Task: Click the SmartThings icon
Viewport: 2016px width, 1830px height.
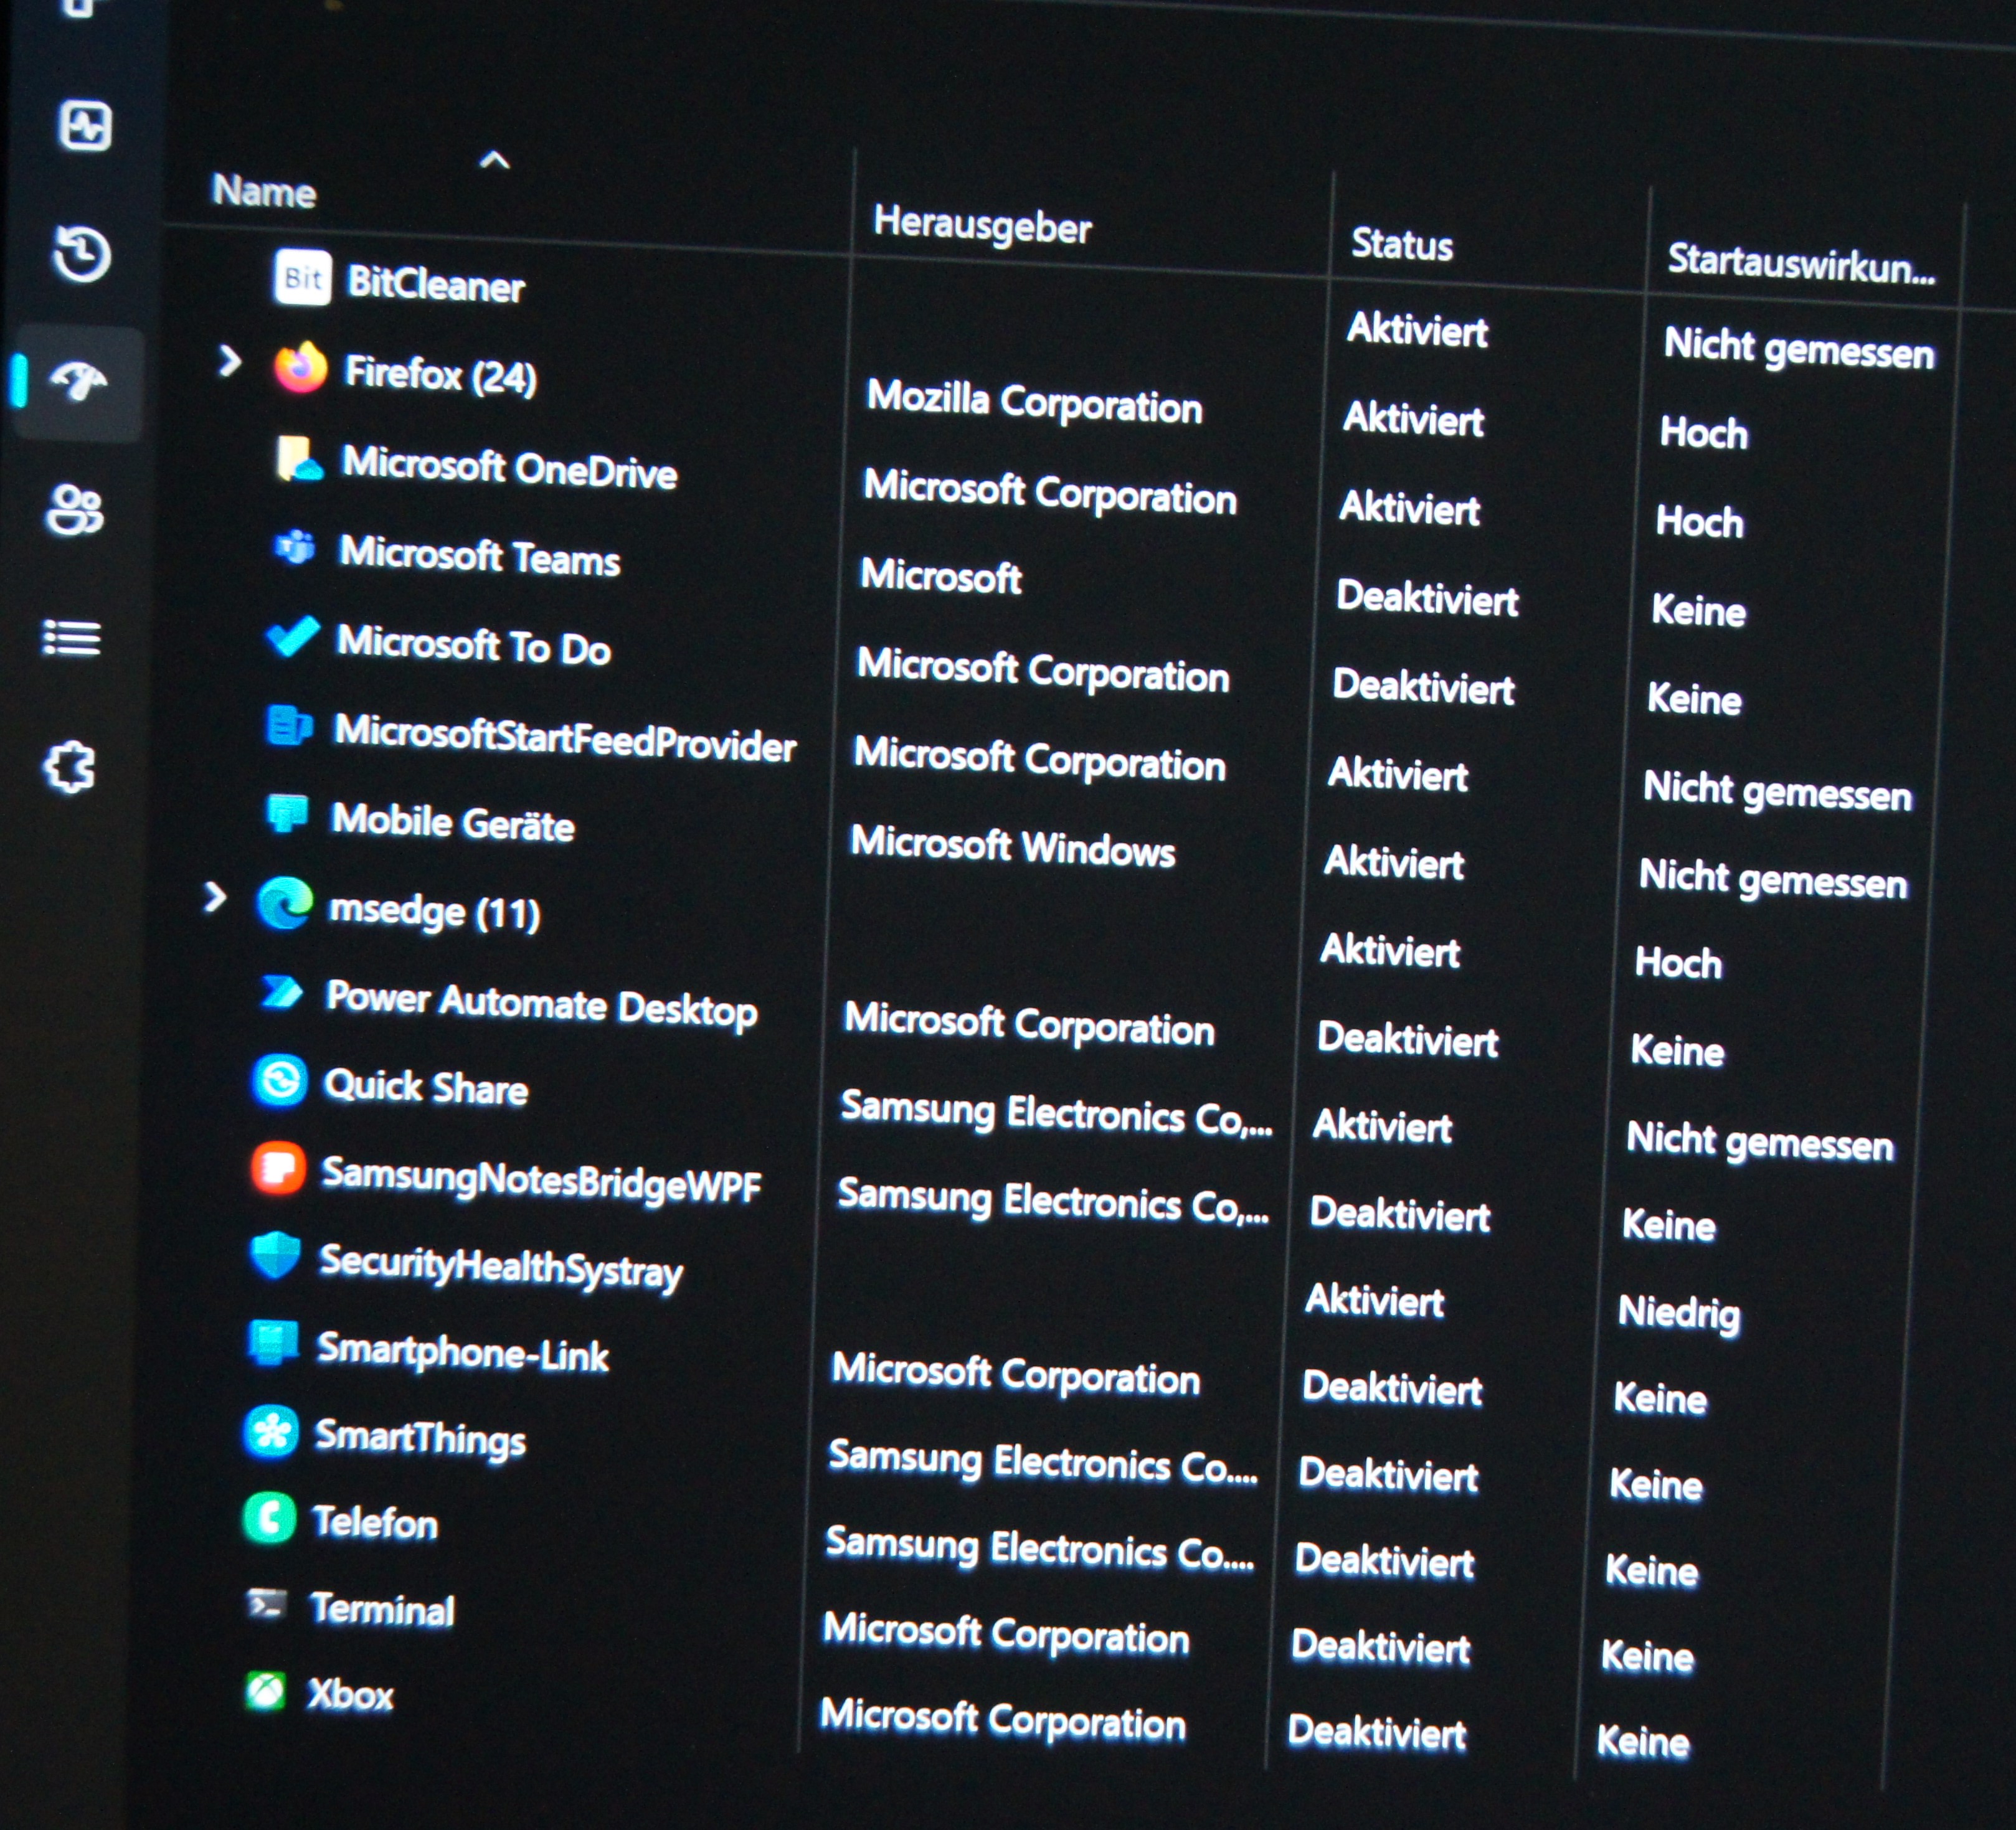Action: (271, 1432)
